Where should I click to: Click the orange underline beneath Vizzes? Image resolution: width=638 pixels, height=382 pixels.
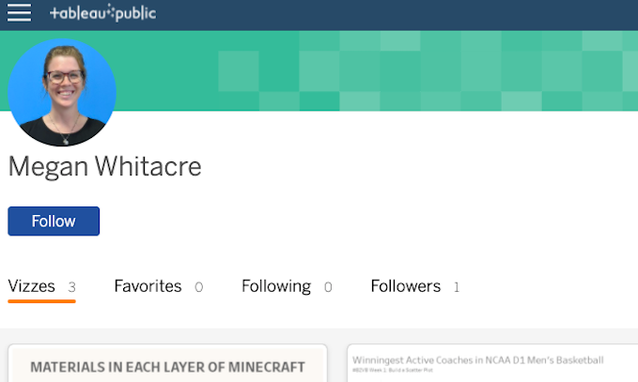click(41, 301)
